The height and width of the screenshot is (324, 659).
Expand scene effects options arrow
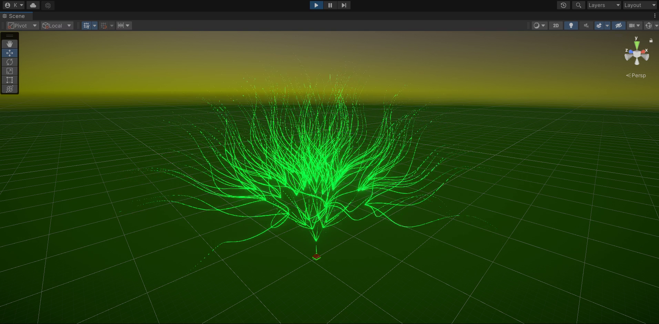(x=607, y=26)
